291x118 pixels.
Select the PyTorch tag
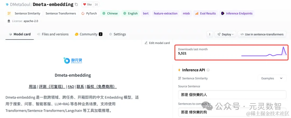[x=89, y=13]
